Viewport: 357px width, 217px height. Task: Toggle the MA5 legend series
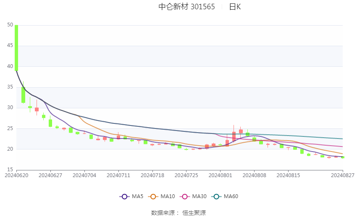click(131, 196)
